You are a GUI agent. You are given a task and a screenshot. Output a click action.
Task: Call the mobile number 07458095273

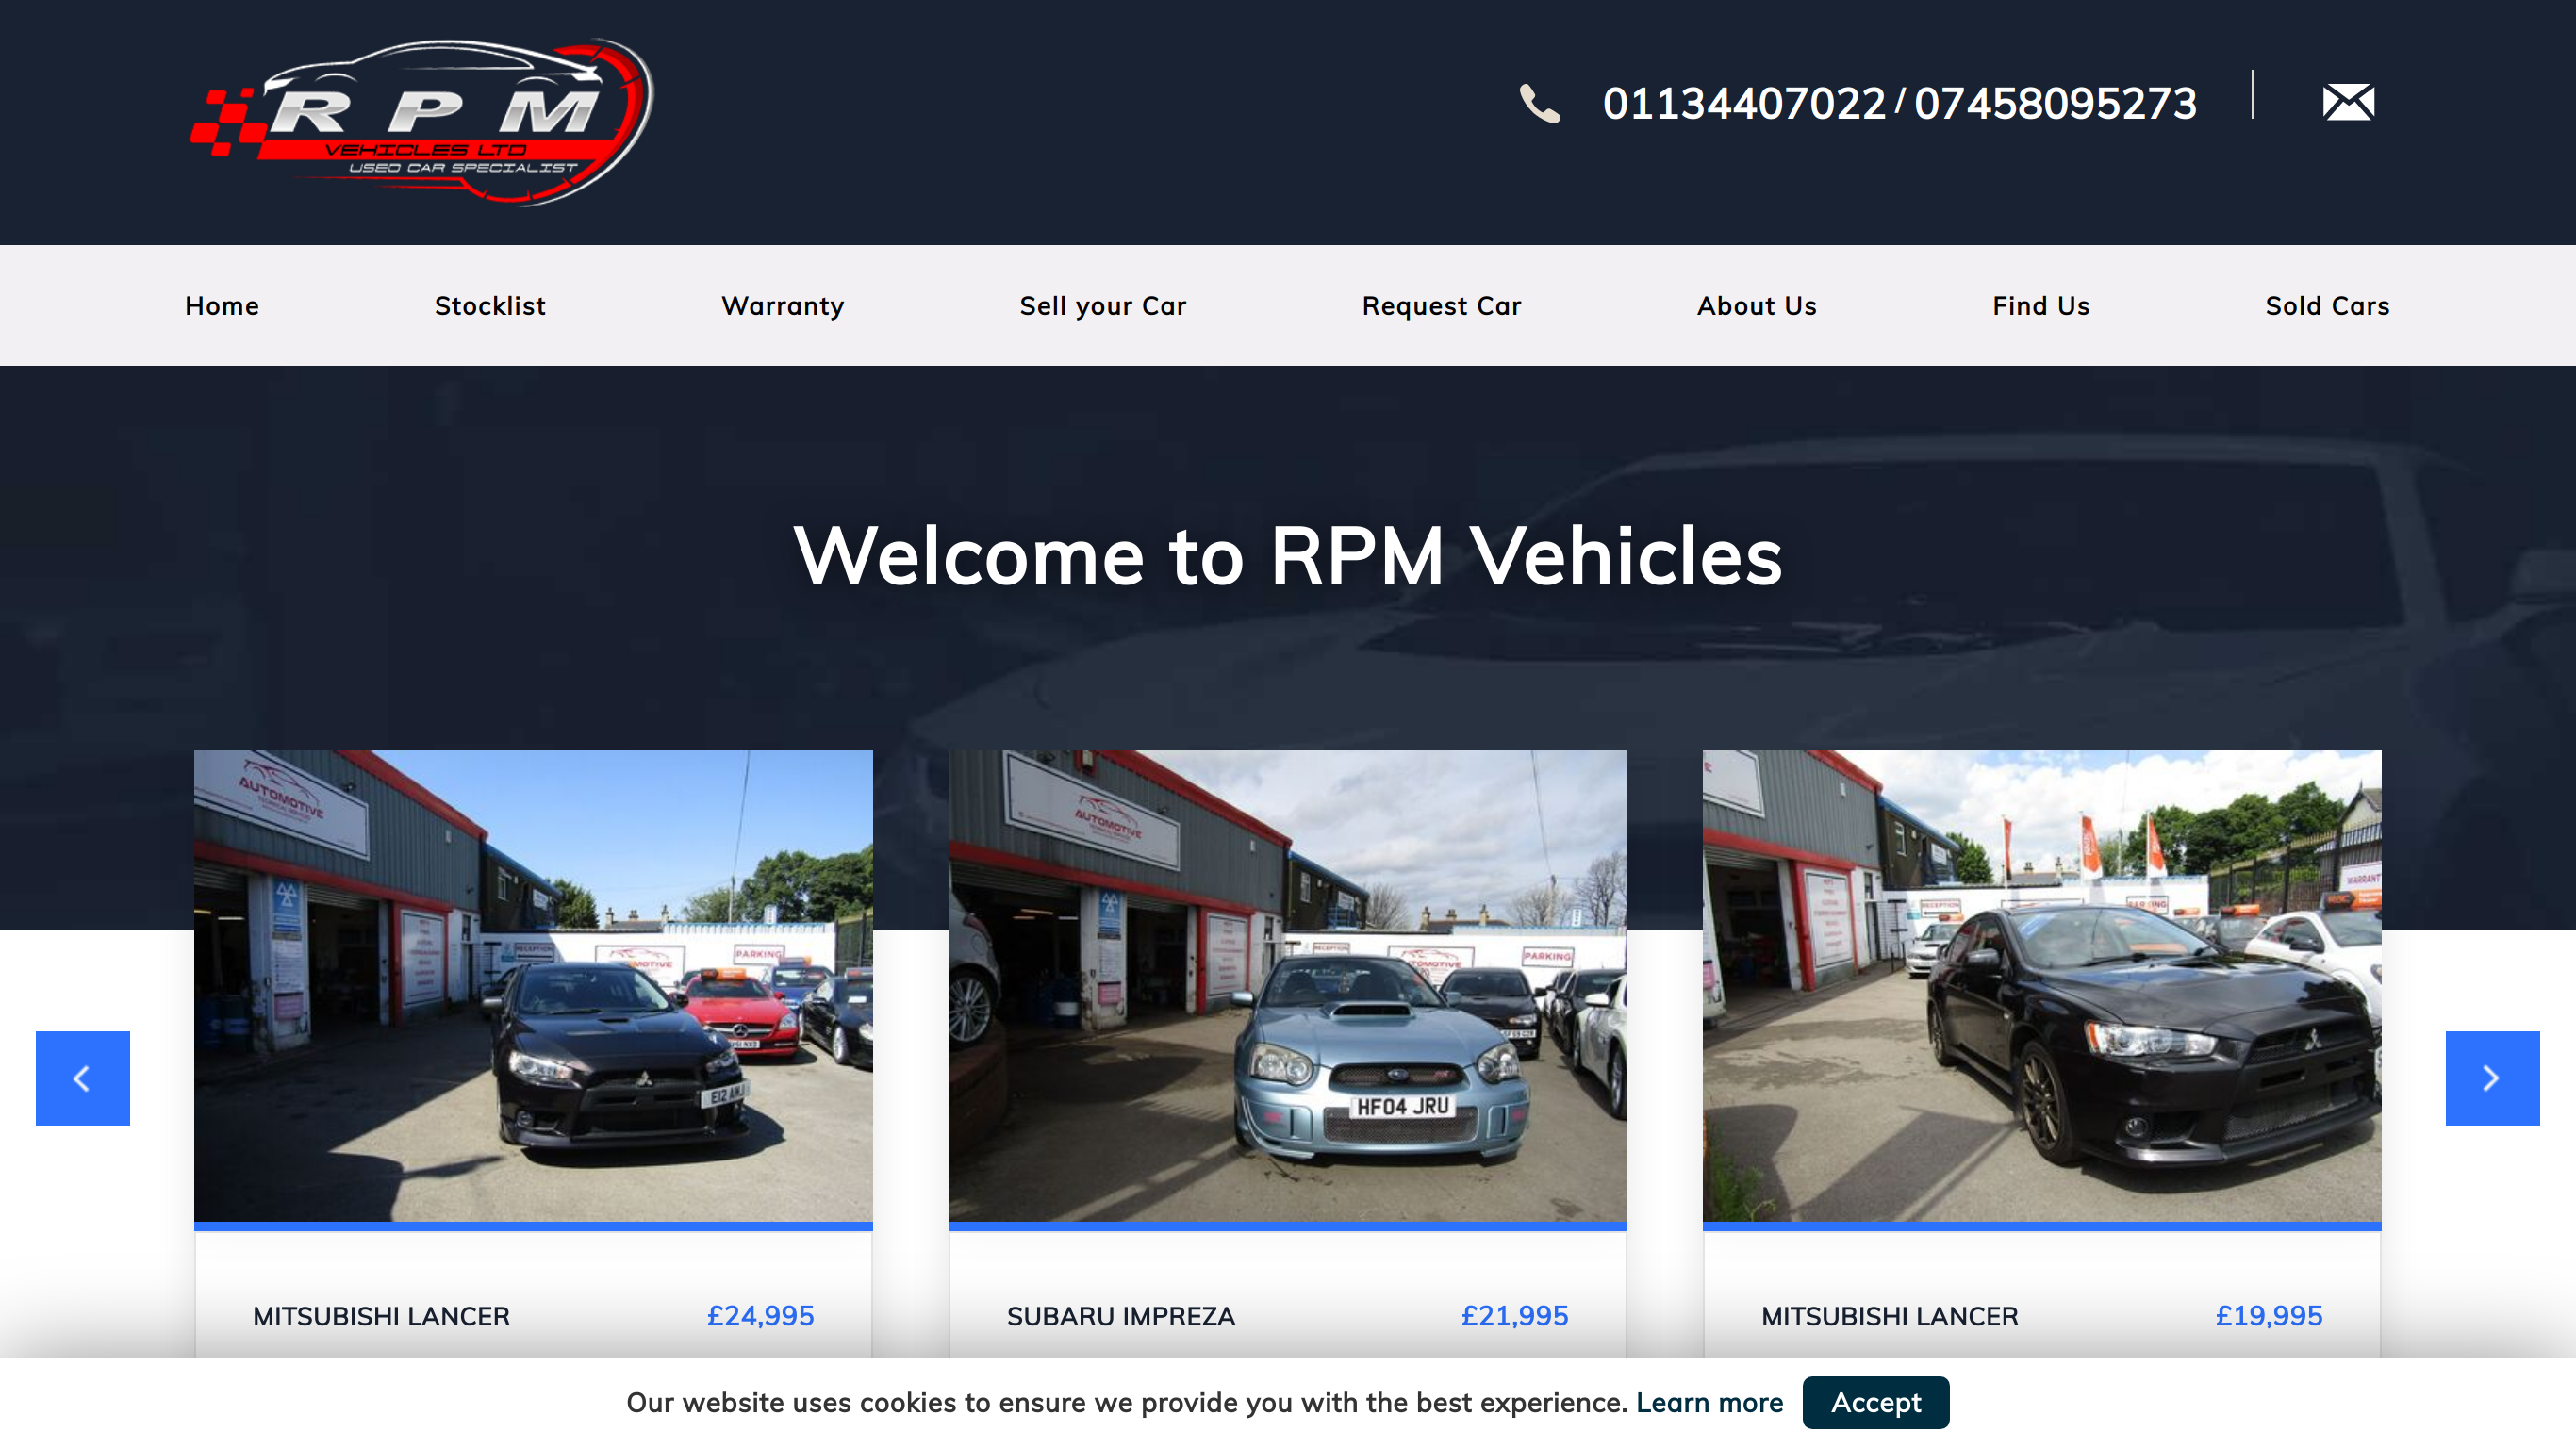click(x=2055, y=103)
